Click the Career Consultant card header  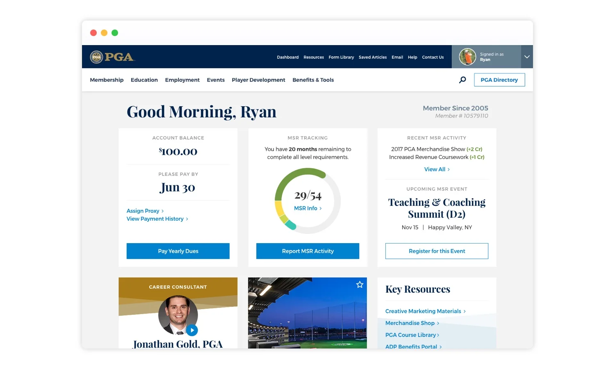click(x=178, y=287)
